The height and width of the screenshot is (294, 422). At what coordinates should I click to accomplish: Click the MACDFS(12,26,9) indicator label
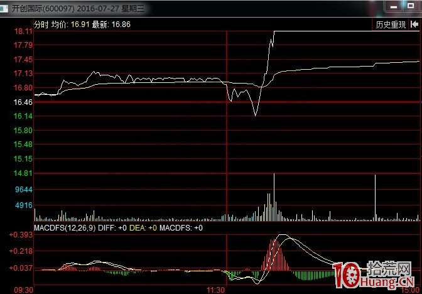pyautogui.click(x=65, y=228)
